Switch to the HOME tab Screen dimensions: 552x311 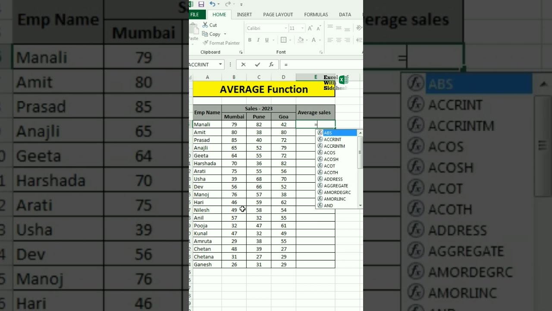coord(219,15)
